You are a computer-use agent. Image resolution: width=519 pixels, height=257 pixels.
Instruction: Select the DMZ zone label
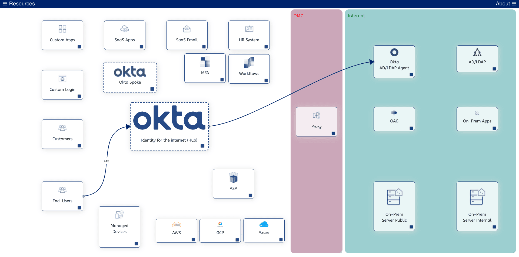tap(298, 16)
